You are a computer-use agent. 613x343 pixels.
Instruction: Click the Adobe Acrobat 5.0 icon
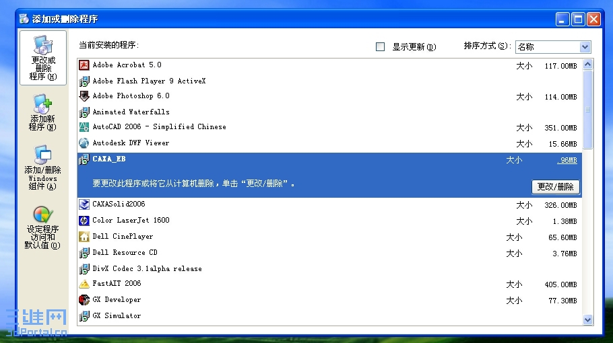pyautogui.click(x=84, y=65)
